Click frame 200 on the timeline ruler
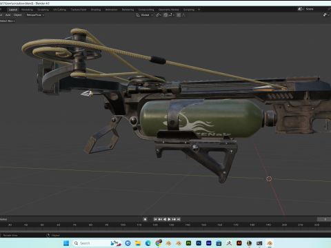 (284, 225)
